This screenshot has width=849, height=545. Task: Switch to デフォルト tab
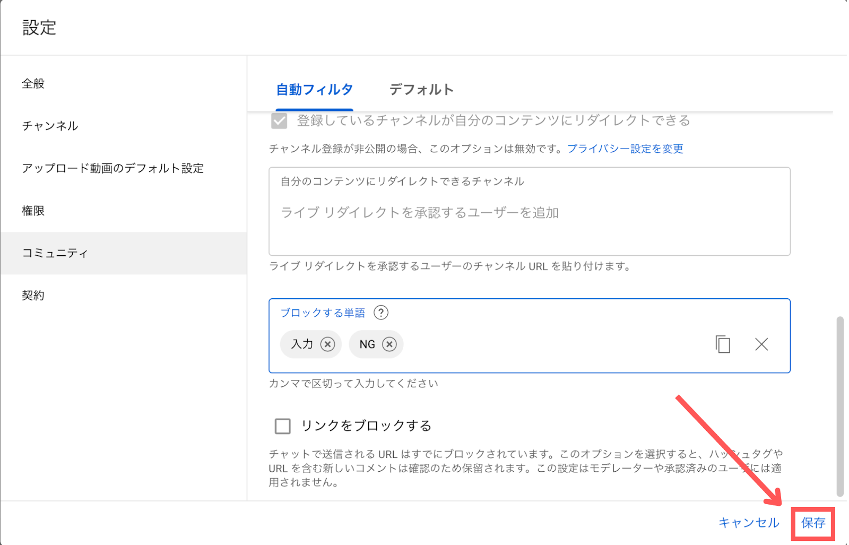(421, 90)
